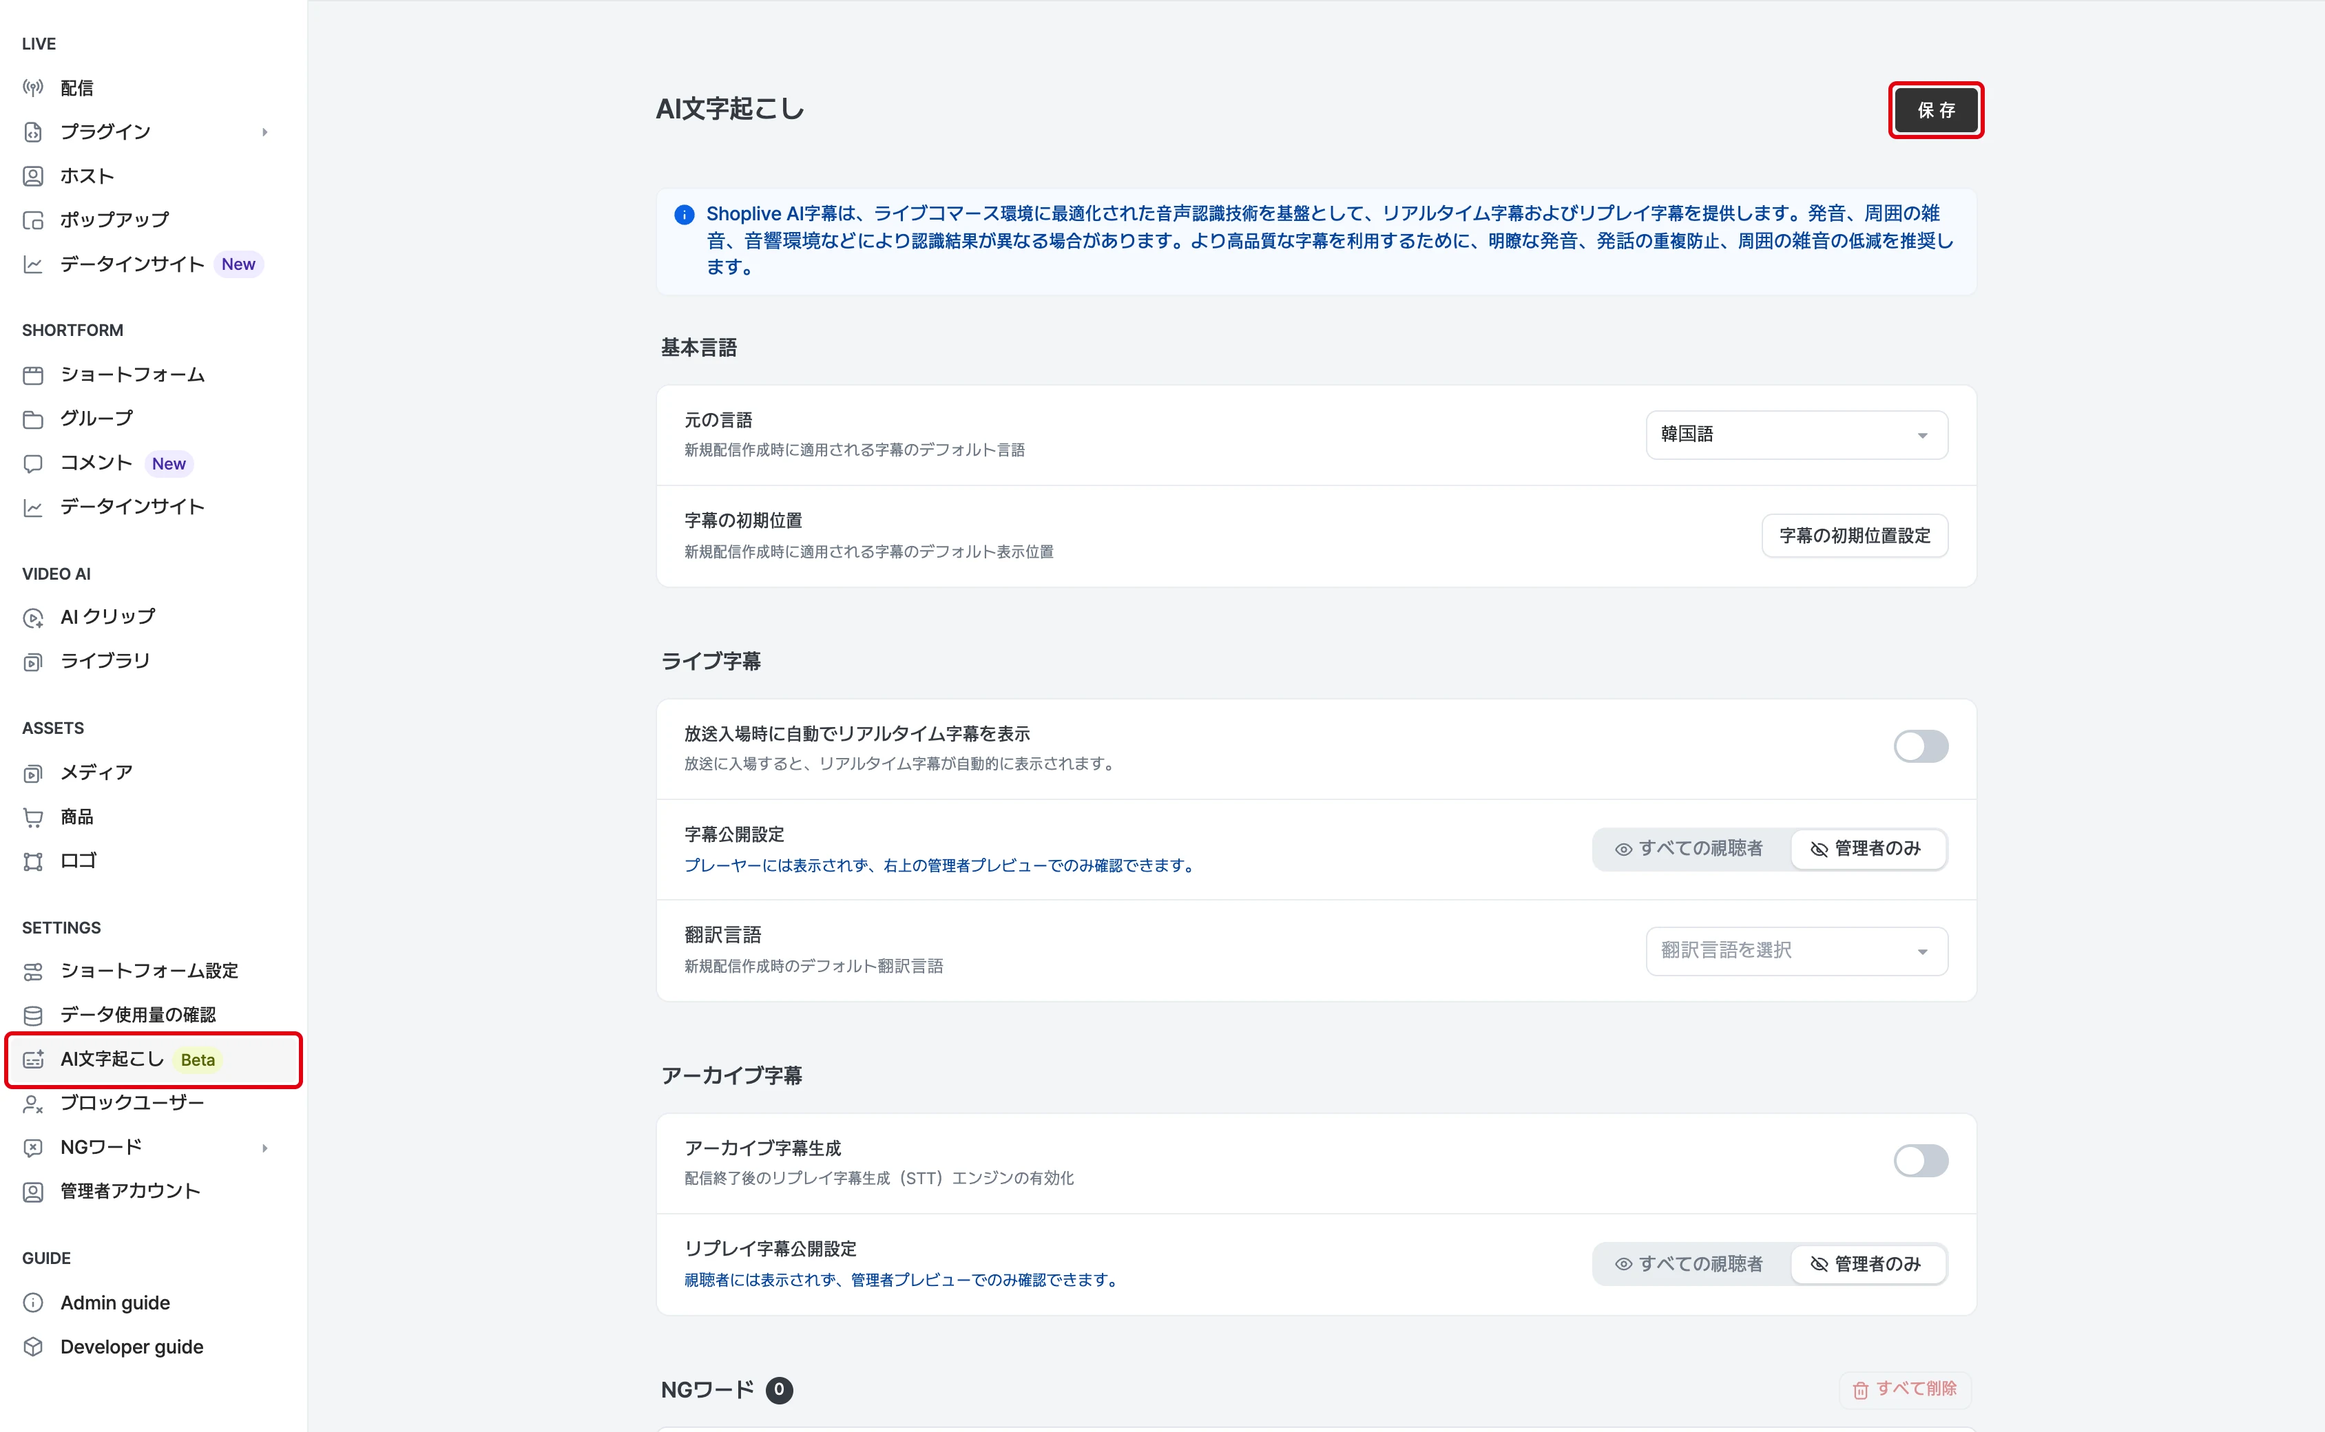Click 字幕の初期位置設定 button
Image resolution: width=2325 pixels, height=1432 pixels.
click(1854, 536)
